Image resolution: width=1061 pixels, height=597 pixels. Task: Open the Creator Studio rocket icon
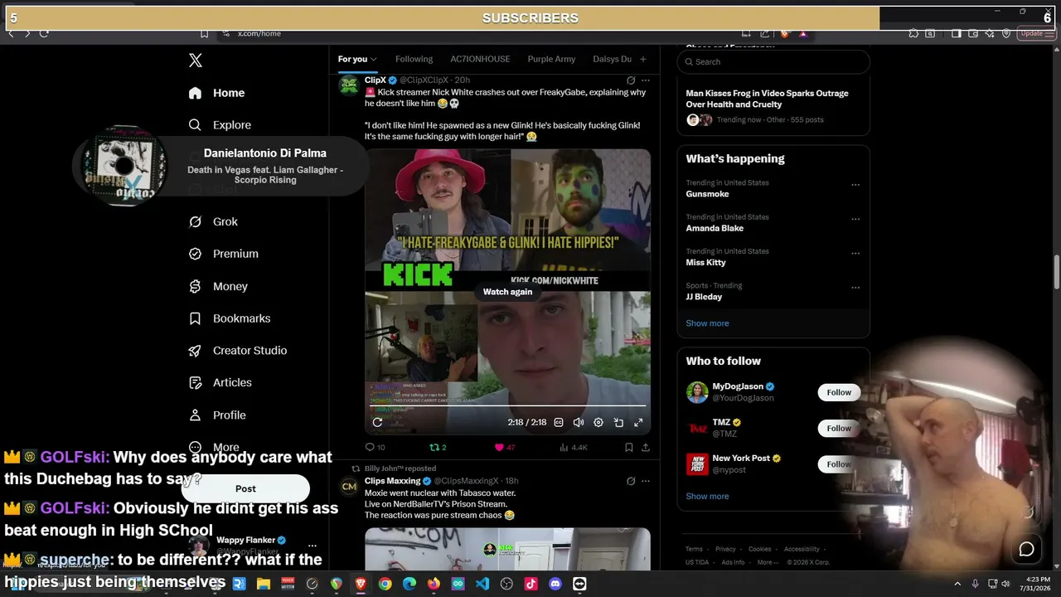coord(195,351)
